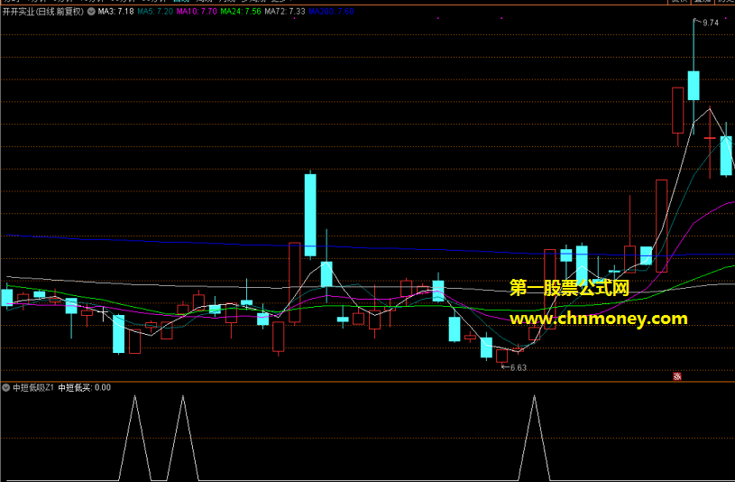This screenshot has width=735, height=482.
Task: Click the MA5: 7.20 indicator label
Action: (x=155, y=11)
